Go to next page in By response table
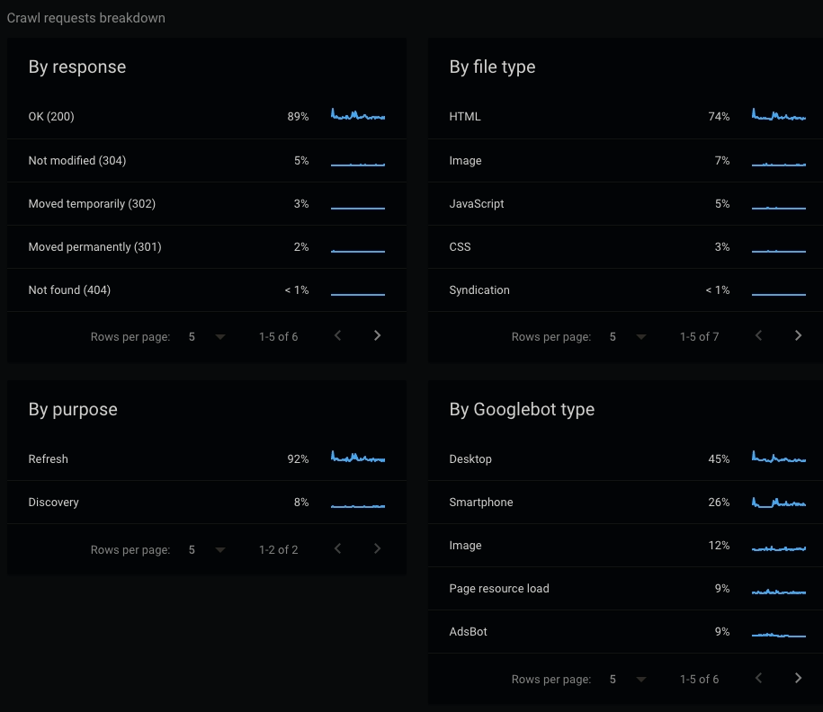The width and height of the screenshot is (823, 712). click(x=377, y=334)
